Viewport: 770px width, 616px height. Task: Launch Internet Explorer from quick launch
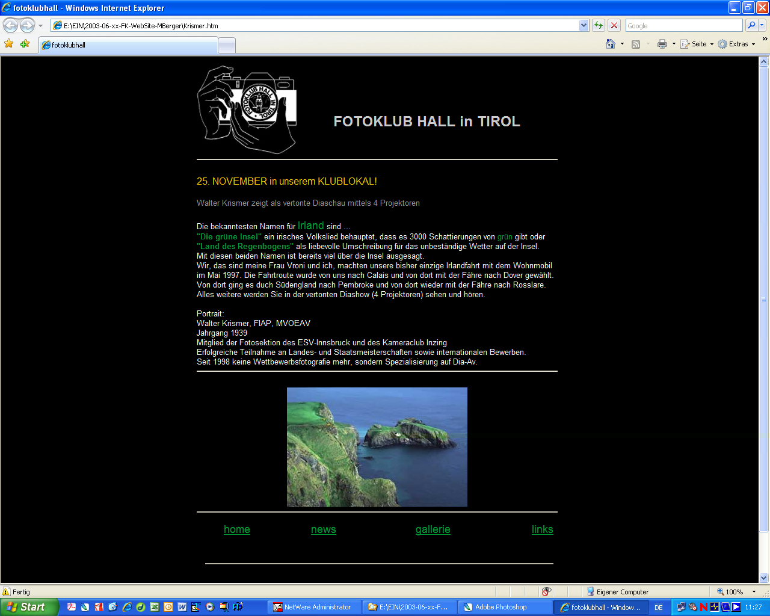tap(127, 607)
